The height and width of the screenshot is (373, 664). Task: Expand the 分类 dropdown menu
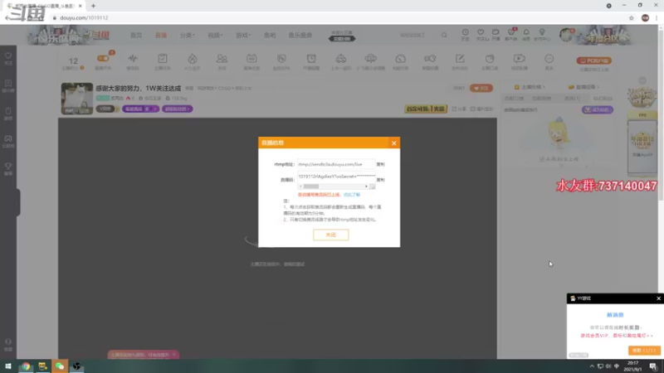pyautogui.click(x=187, y=35)
